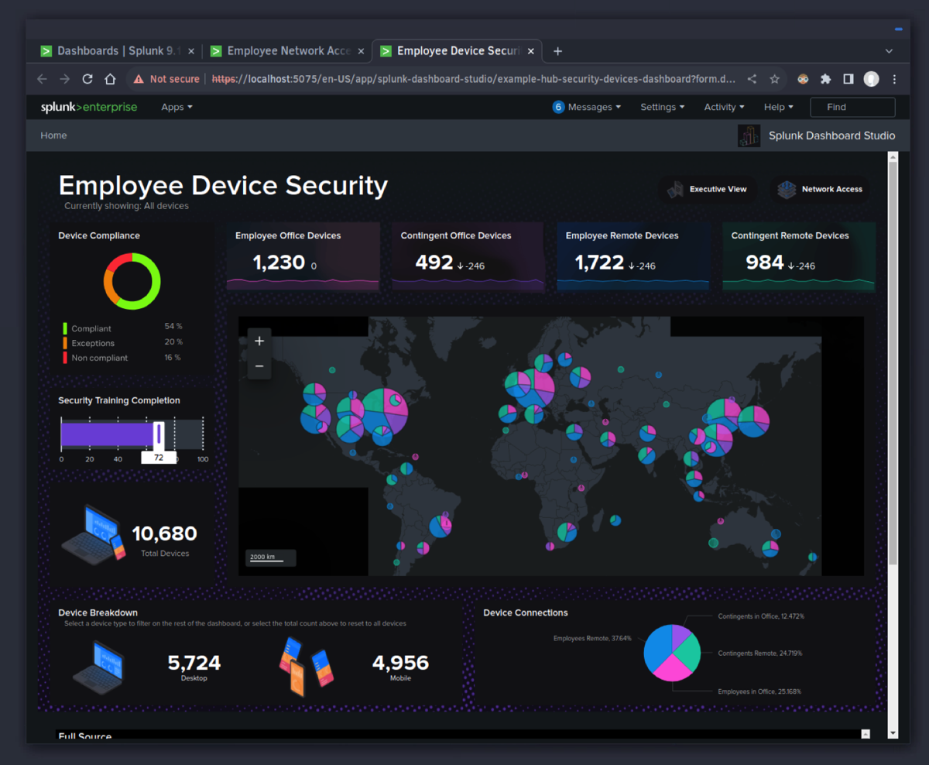Select the Mobile phones device icon
Viewport: 929px width, 765px height.
point(307,665)
